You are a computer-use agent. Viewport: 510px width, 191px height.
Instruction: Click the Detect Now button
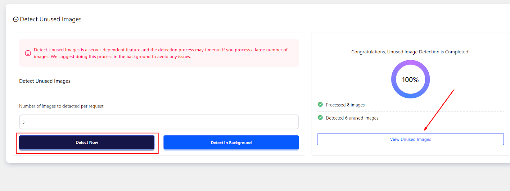click(87, 142)
